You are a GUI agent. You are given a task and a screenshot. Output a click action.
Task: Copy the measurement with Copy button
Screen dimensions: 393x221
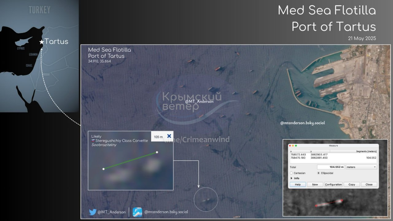[352, 184]
